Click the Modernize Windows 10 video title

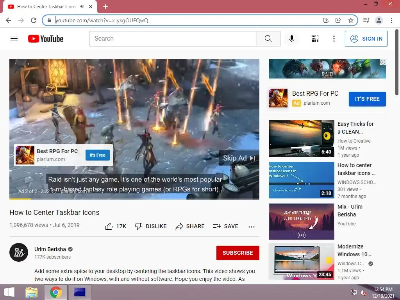[x=354, y=250]
